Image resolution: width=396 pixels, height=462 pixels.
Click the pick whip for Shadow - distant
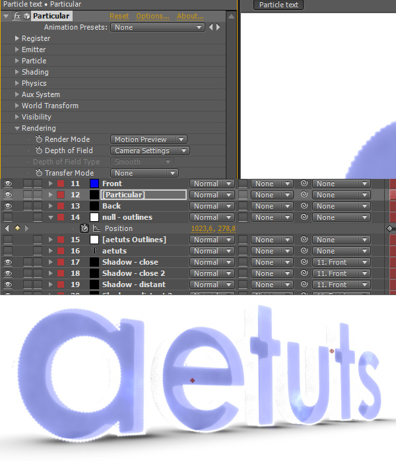coord(304,284)
